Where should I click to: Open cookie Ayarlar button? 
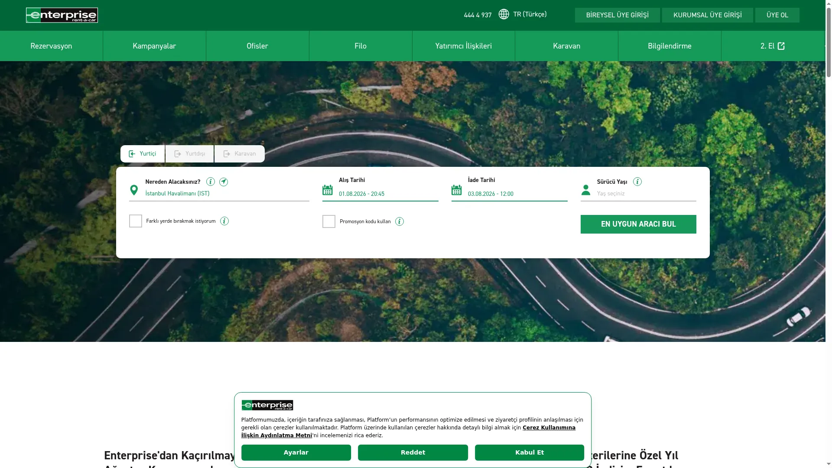pyautogui.click(x=296, y=452)
